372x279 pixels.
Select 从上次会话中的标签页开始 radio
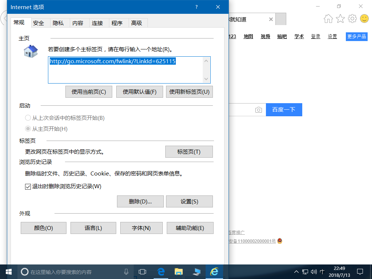[28, 118]
